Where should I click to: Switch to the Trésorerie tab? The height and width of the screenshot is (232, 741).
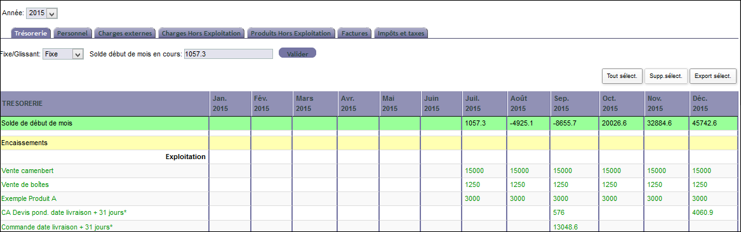(x=30, y=34)
